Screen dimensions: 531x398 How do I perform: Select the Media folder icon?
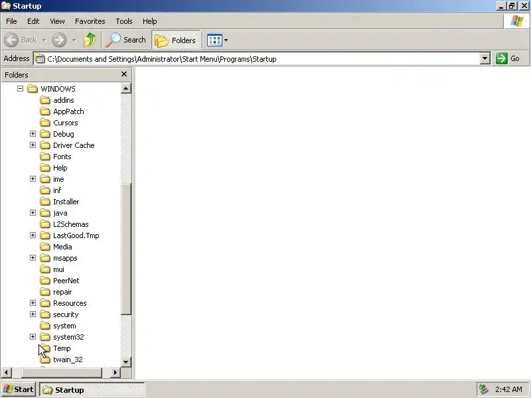click(x=45, y=247)
